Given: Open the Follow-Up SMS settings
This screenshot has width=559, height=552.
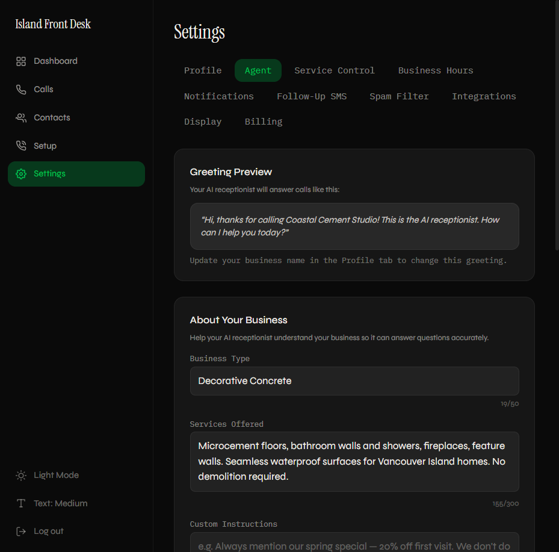Looking at the screenshot, I should pyautogui.click(x=312, y=96).
